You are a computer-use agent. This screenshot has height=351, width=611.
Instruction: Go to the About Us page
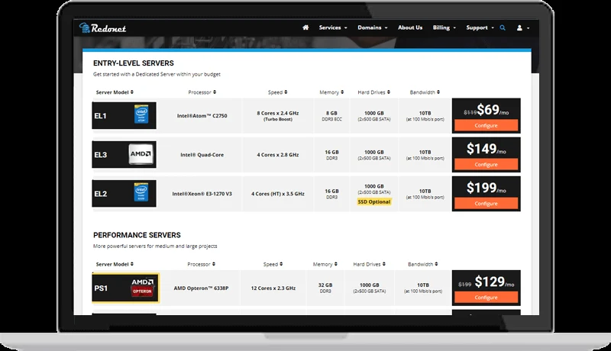pos(410,27)
